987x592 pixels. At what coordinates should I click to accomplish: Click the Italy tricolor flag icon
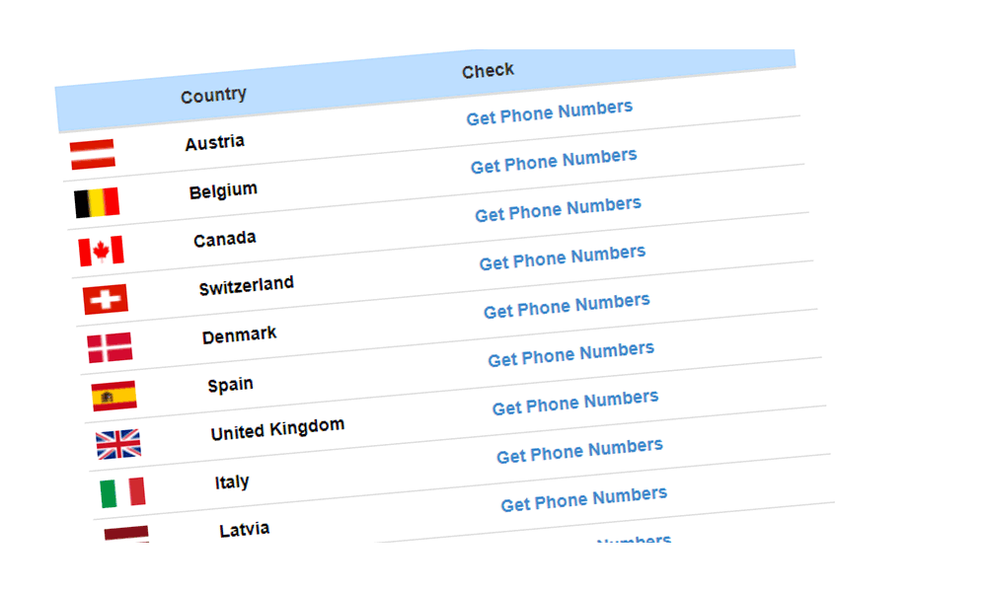122,492
